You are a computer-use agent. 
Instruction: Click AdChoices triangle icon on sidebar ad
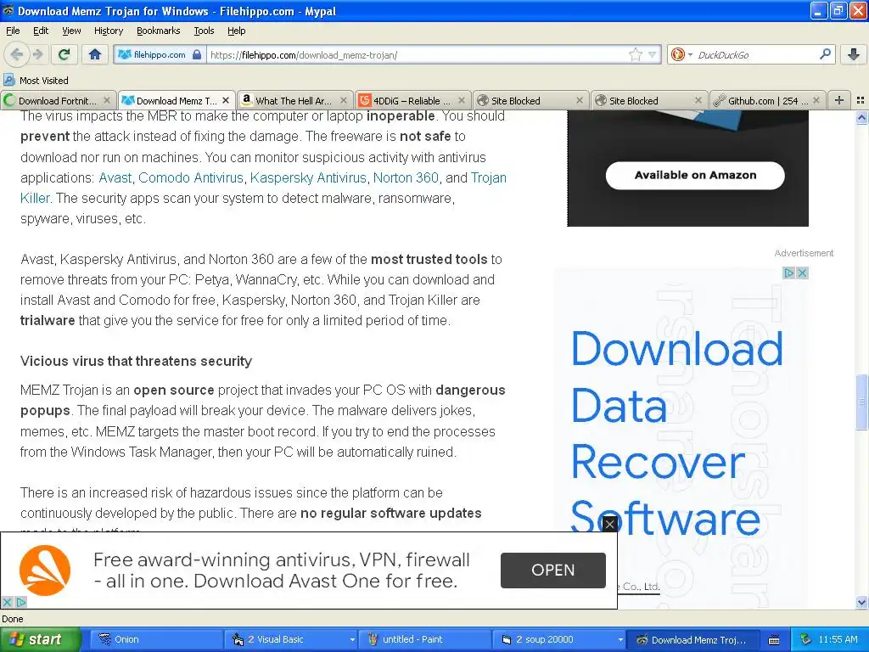(x=788, y=273)
